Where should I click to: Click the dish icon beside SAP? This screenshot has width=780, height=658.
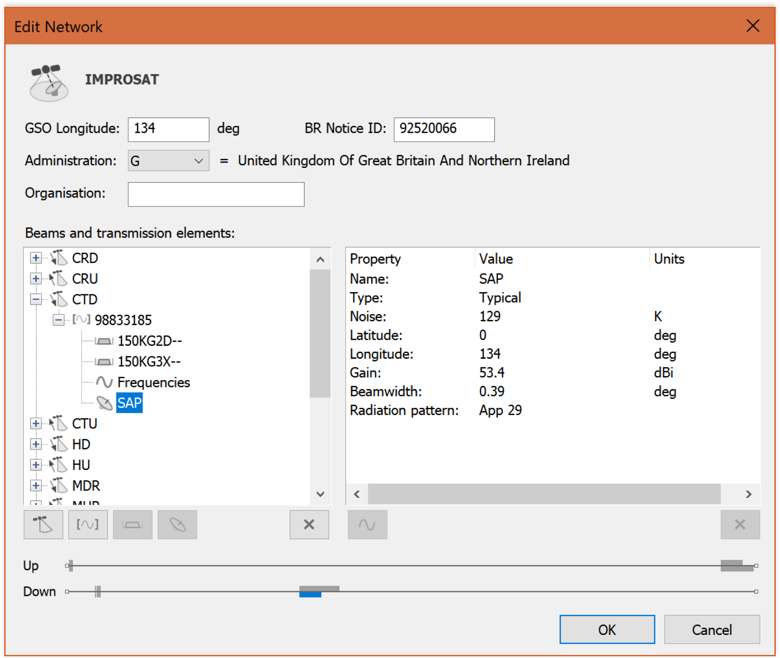pyautogui.click(x=104, y=403)
